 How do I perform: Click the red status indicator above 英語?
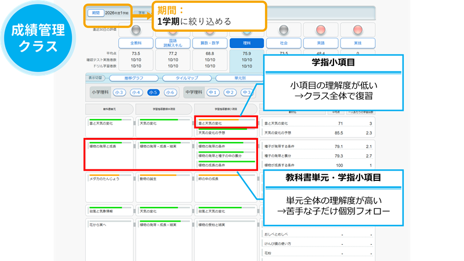(321, 30)
